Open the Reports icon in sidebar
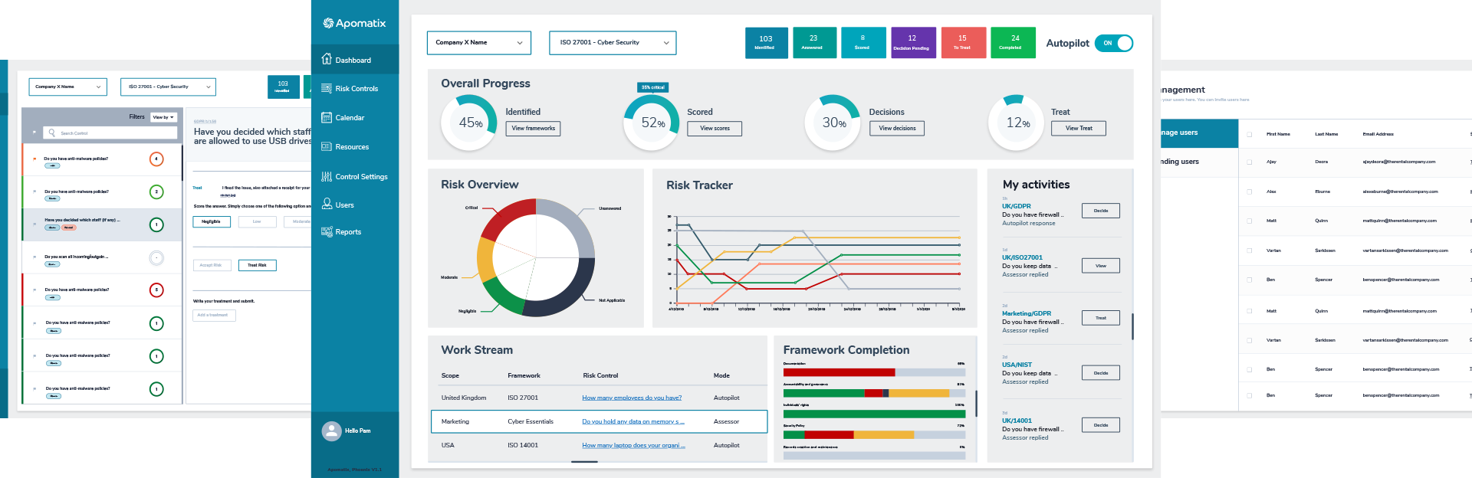 coord(327,231)
